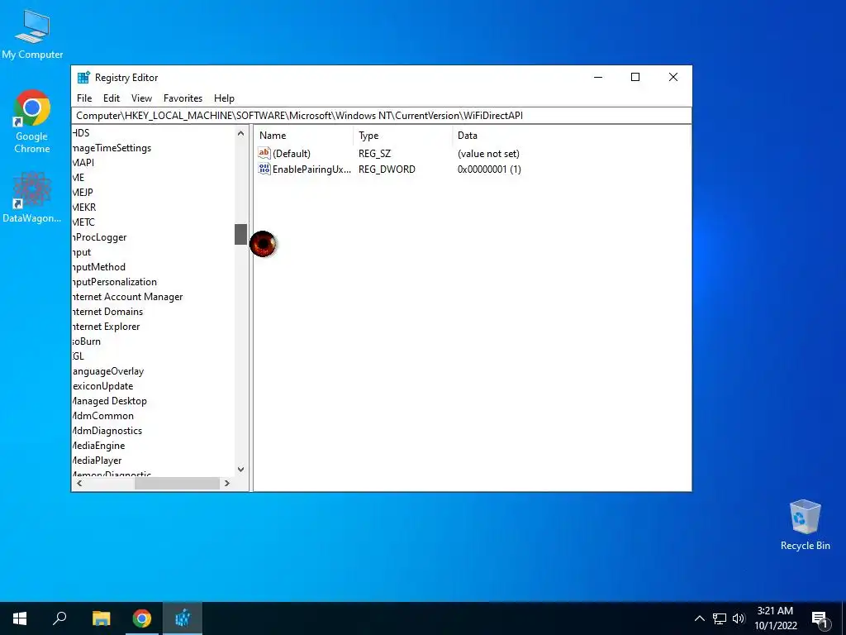Select the Managed Desktop tree key

click(110, 401)
